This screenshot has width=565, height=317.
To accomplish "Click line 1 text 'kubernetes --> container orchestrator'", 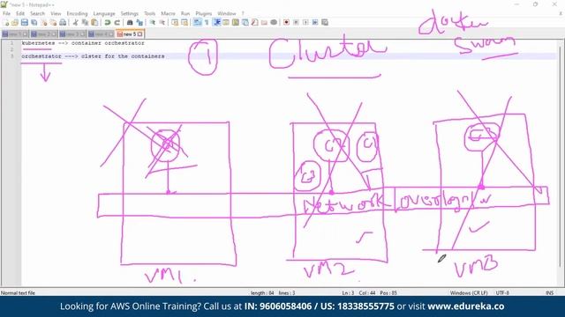I will [83, 43].
